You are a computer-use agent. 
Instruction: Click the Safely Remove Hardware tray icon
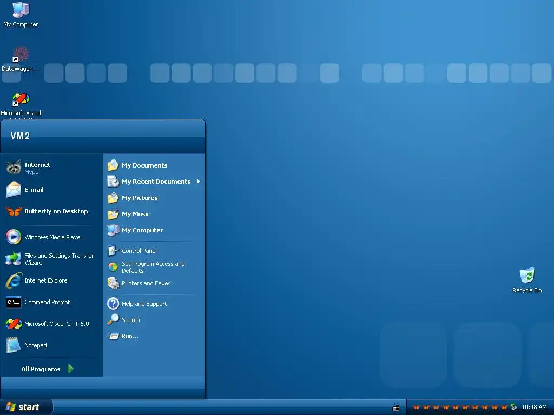[x=513, y=407]
